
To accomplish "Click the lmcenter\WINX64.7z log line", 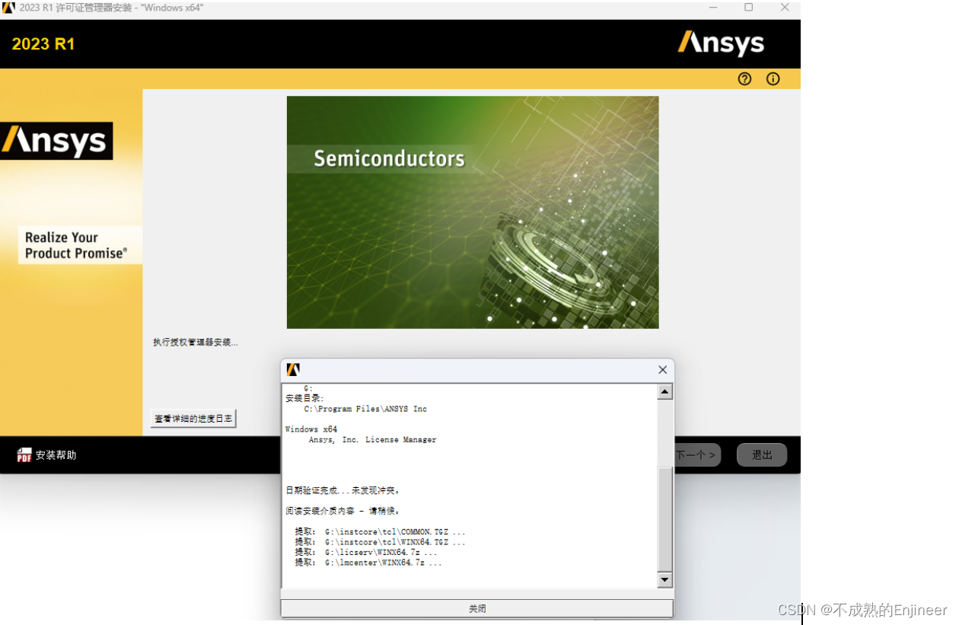I will 369,563.
